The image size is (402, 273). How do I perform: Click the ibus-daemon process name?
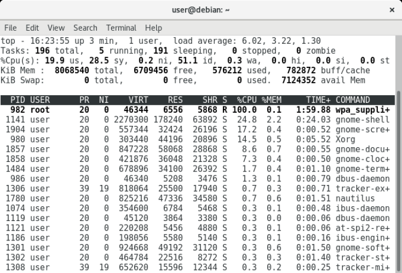(362, 208)
